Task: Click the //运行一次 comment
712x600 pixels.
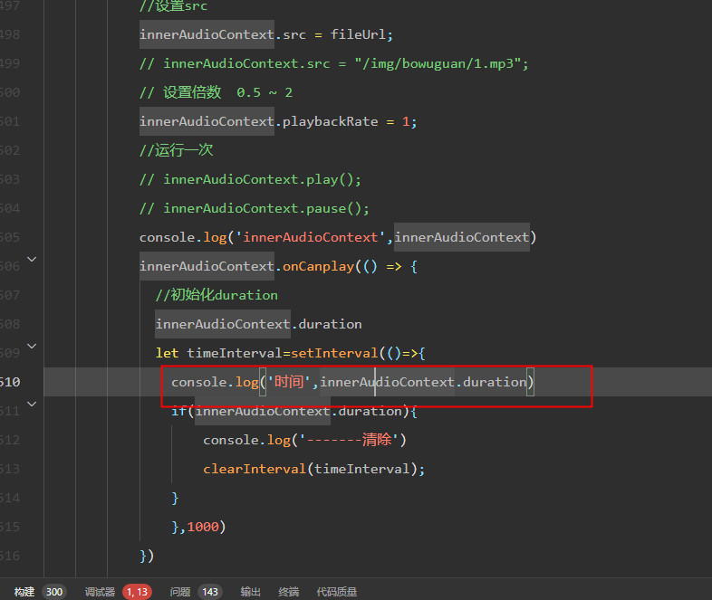Action: click(176, 150)
